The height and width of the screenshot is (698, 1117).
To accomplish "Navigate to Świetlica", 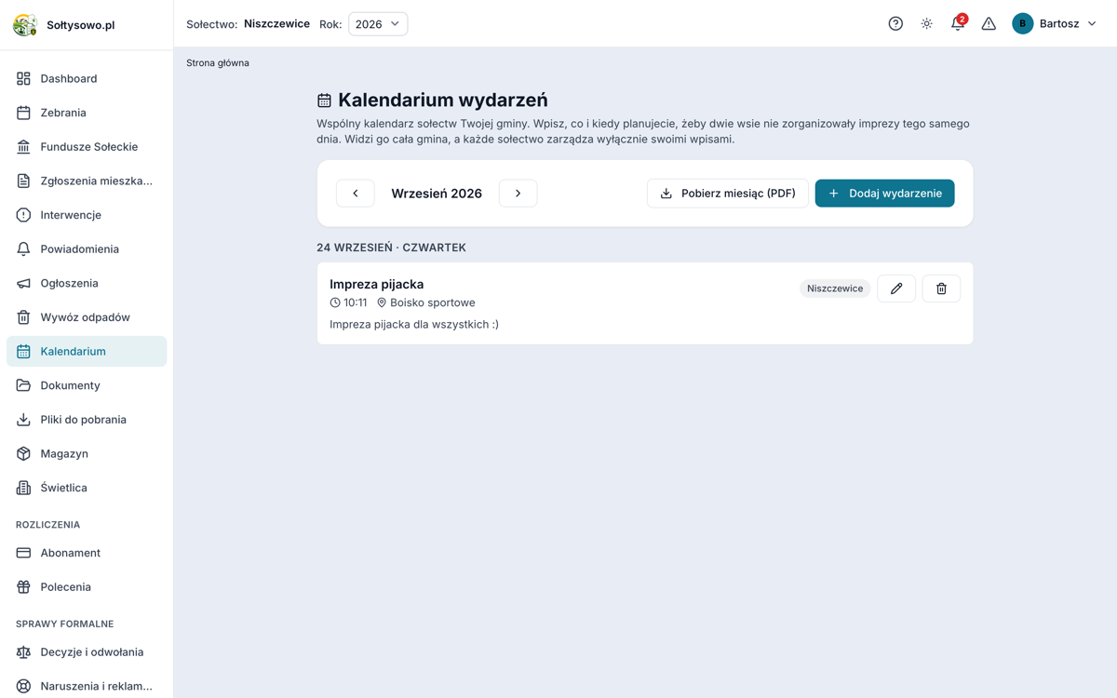I will tap(87, 488).
